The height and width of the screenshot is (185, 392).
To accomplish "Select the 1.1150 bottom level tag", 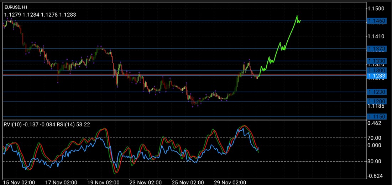I will [376, 116].
